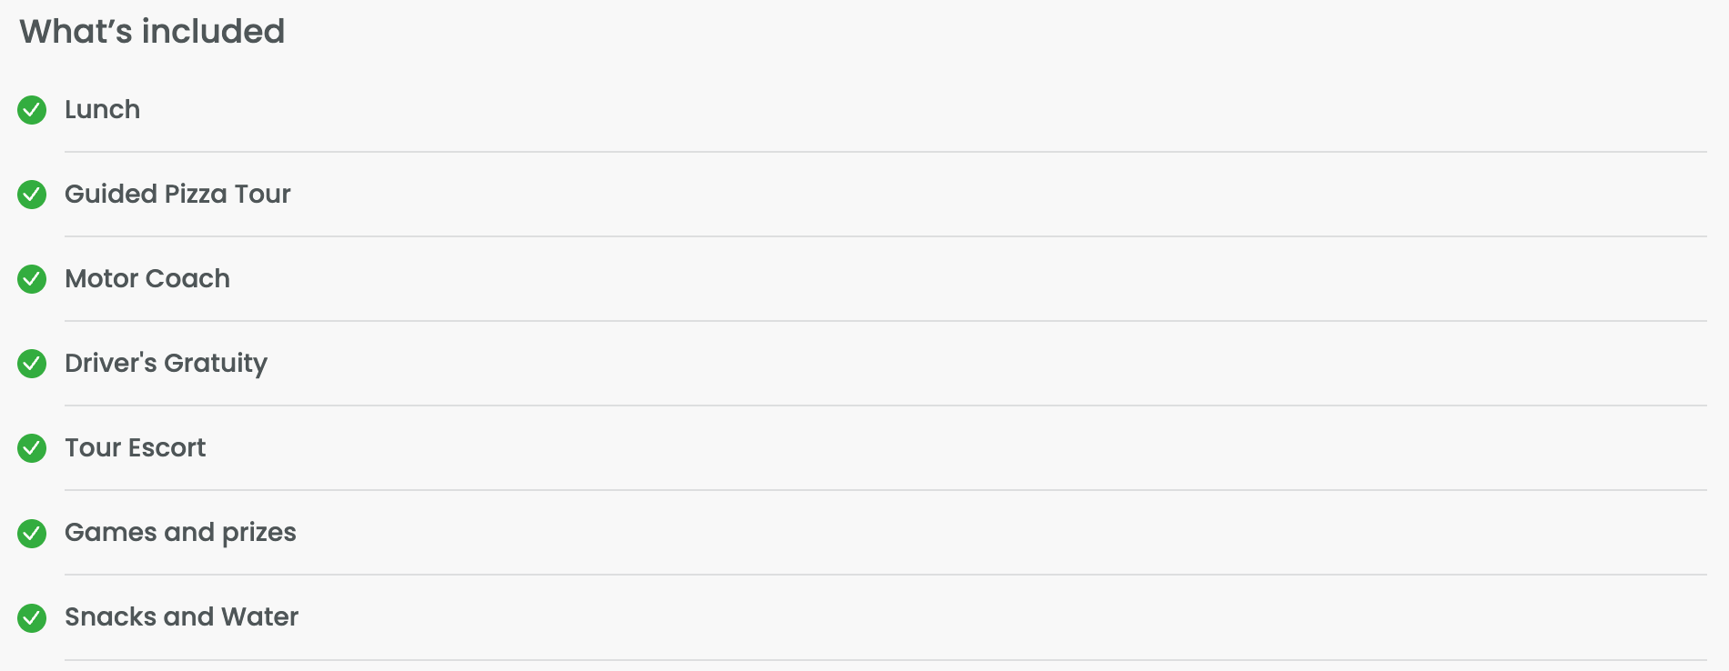1729x671 pixels.
Task: Select the Guided Pizza Tour label
Action: coord(177,195)
